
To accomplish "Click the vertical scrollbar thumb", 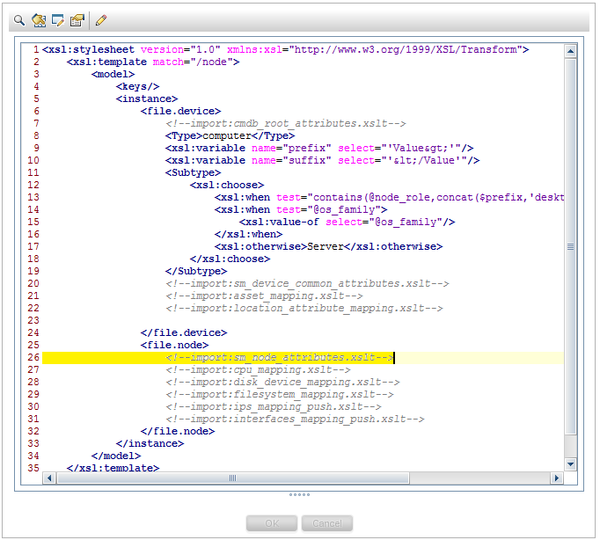I will click(570, 246).
